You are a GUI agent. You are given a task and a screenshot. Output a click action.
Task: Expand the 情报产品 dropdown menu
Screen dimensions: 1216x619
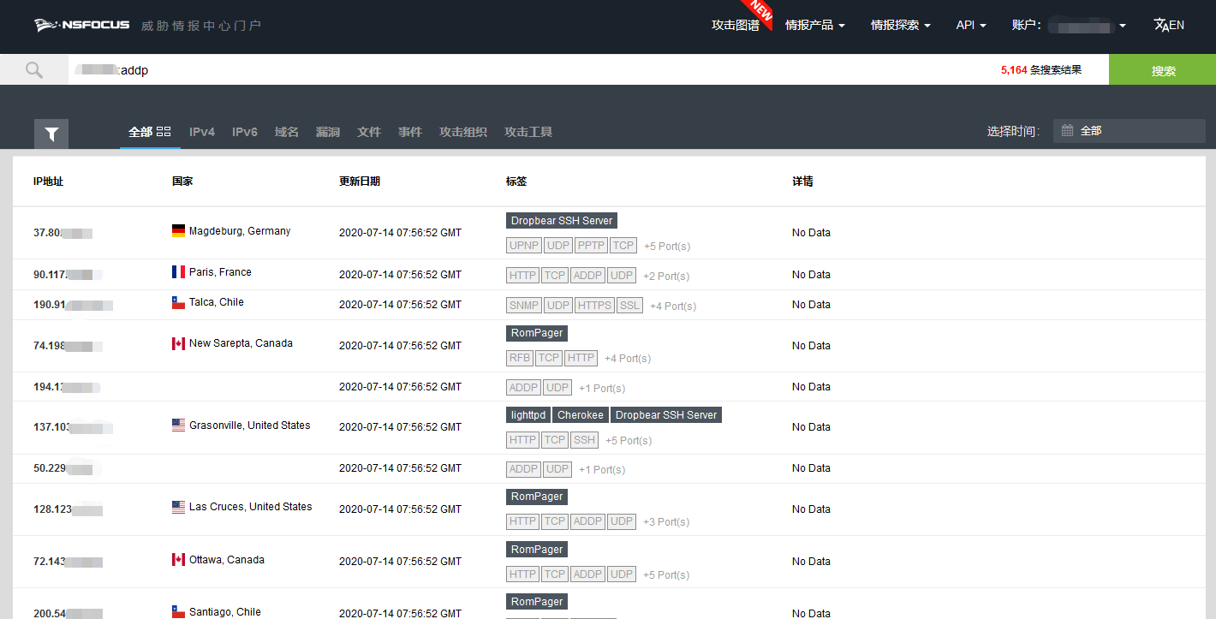tap(814, 26)
